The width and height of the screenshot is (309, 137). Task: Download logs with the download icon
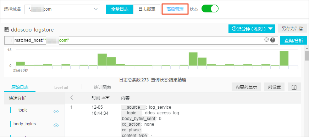tap(294, 87)
